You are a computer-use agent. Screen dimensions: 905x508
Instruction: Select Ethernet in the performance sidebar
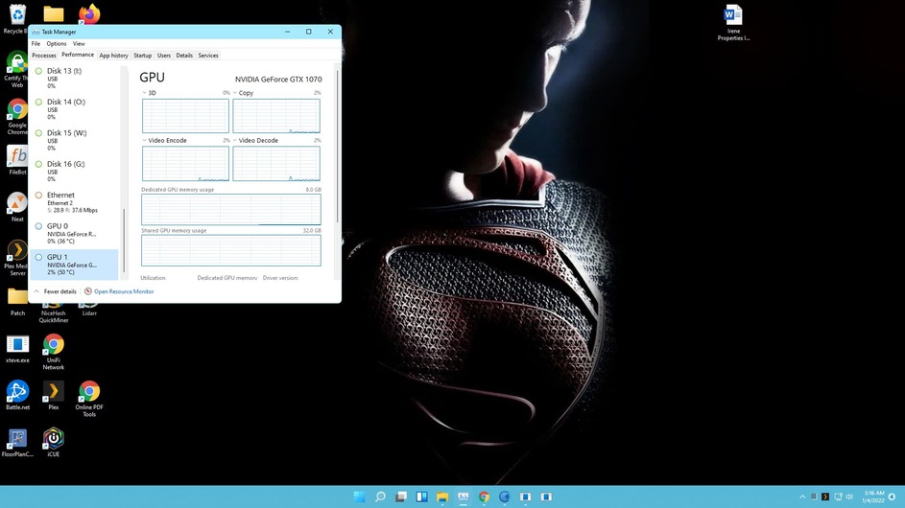click(75, 202)
